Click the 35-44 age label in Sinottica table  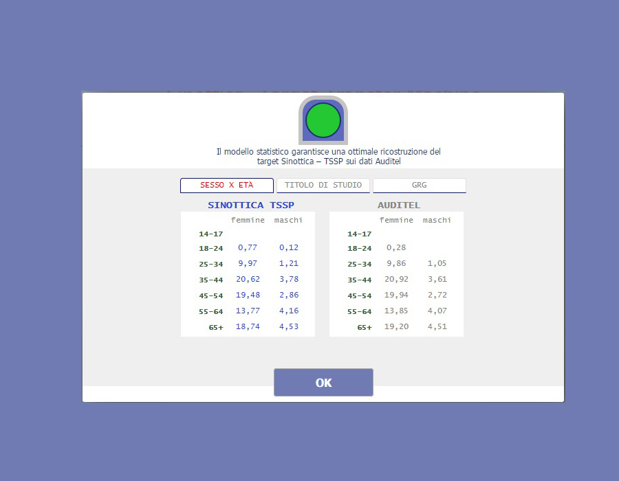point(211,280)
